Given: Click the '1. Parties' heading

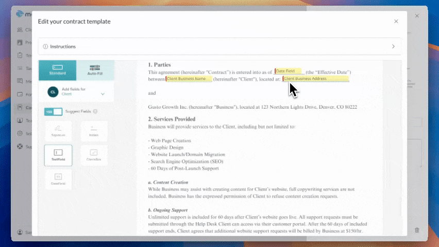Looking at the screenshot, I should [x=159, y=65].
